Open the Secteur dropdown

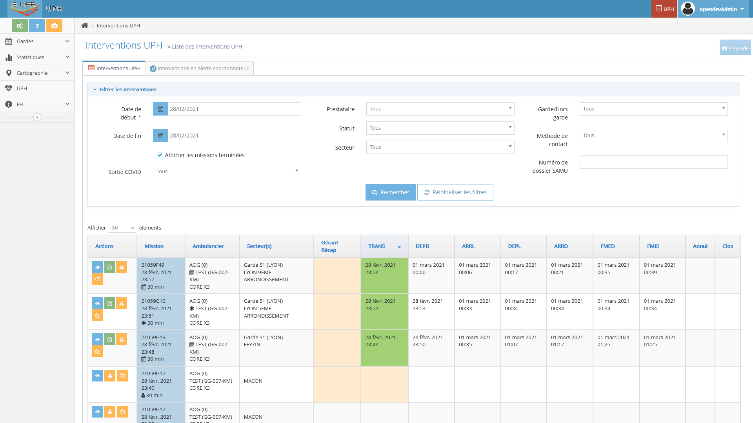[x=440, y=147]
